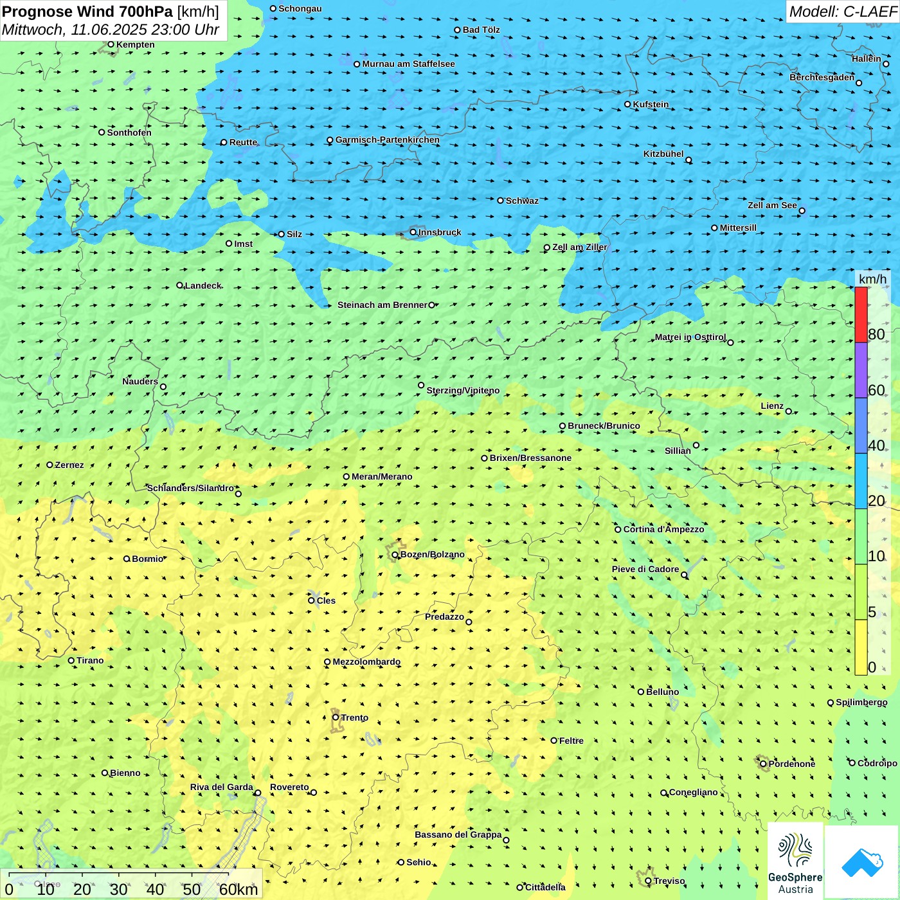This screenshot has height=900, width=900.
Task: Click the Meran/Merano marker
Action: [346, 476]
